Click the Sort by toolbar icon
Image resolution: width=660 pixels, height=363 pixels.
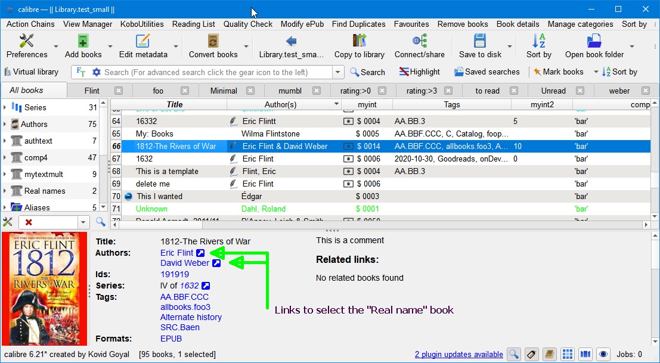click(x=539, y=41)
